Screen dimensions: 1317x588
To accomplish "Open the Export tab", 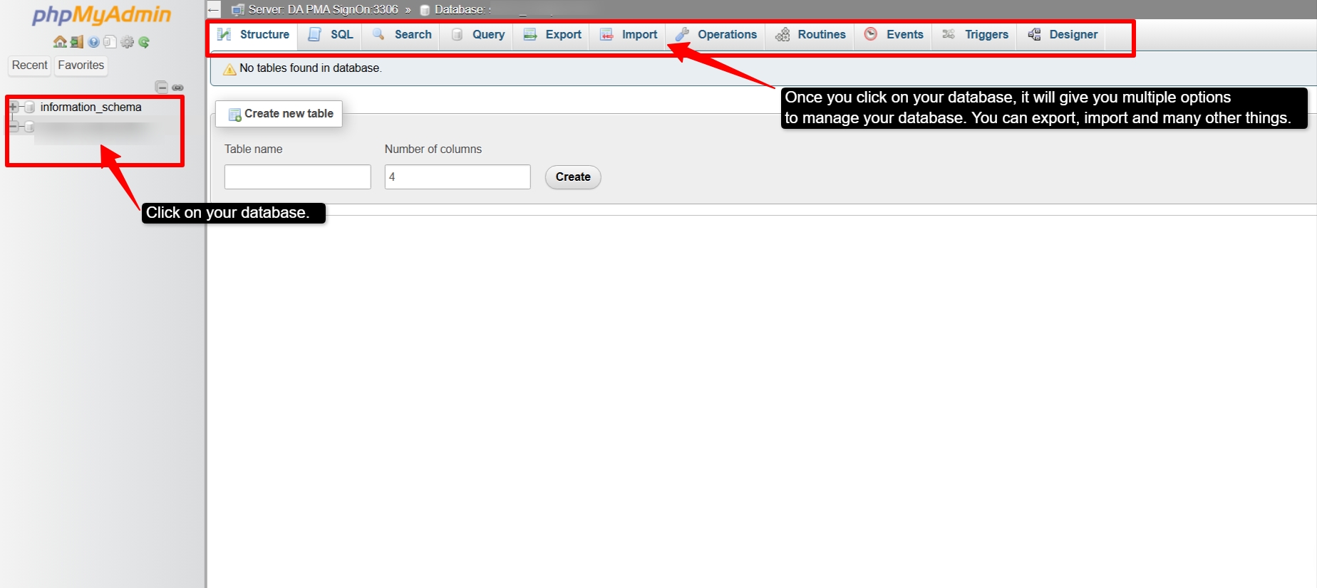I will pyautogui.click(x=552, y=35).
